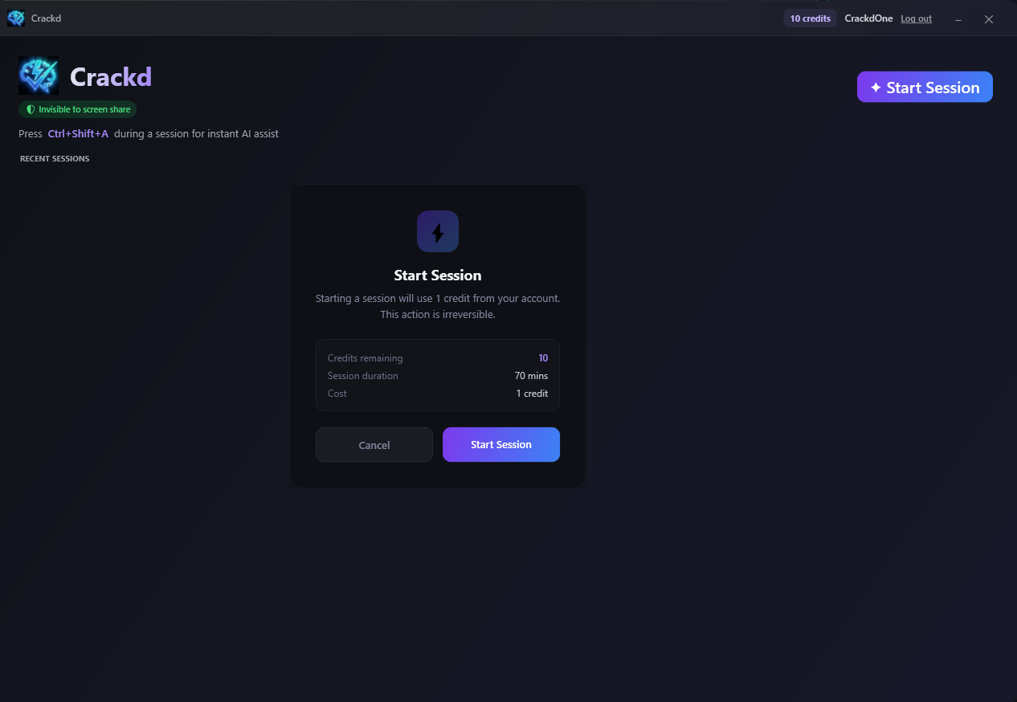This screenshot has width=1017, height=702.
Task: Click the Ctrl+Shift+A shortcut text
Action: (78, 134)
